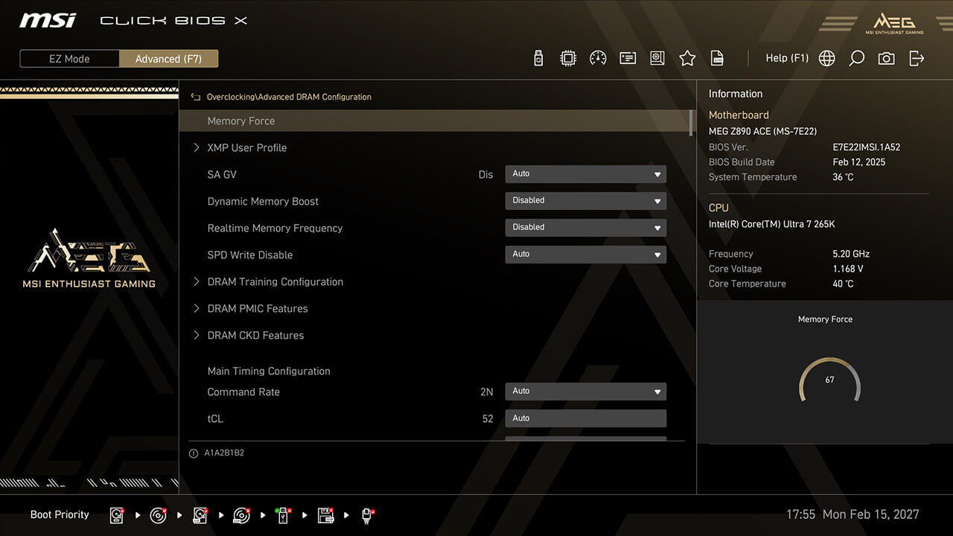Click the network boot device at end of Boot Priority
The image size is (953, 536).
click(368, 515)
